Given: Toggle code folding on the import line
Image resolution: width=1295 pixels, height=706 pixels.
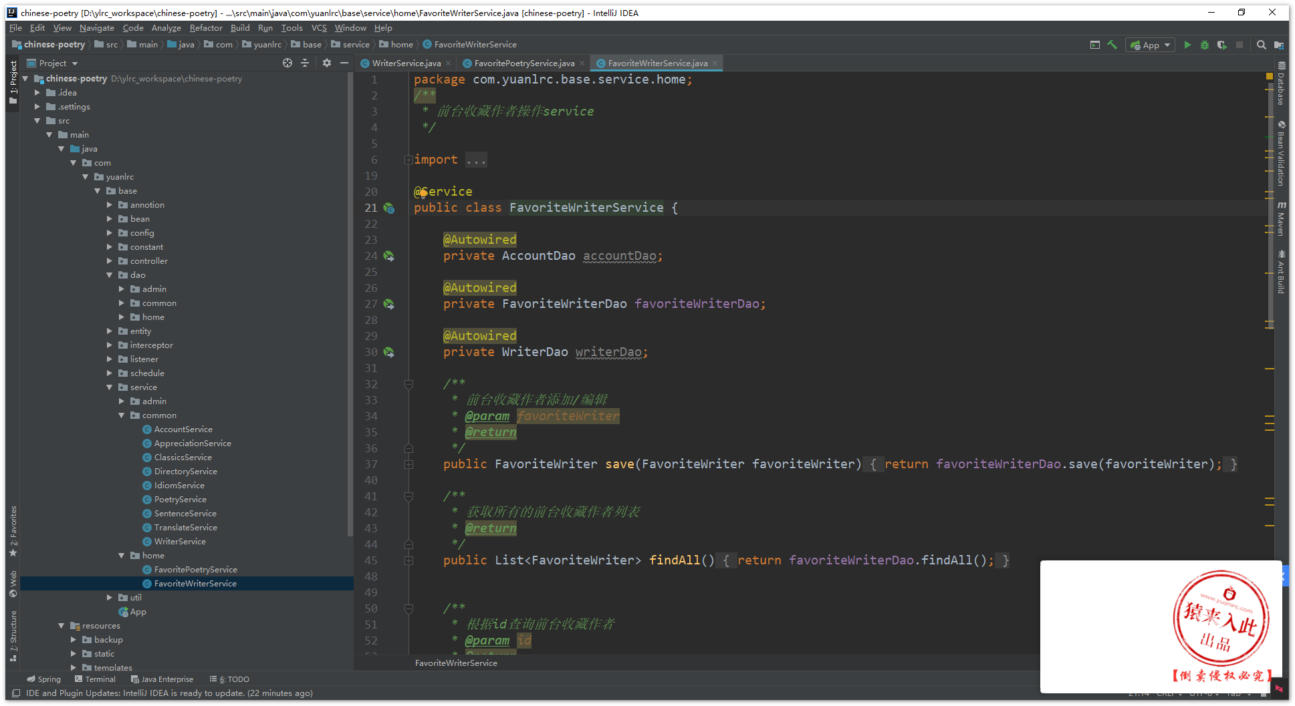Looking at the screenshot, I should (408, 160).
